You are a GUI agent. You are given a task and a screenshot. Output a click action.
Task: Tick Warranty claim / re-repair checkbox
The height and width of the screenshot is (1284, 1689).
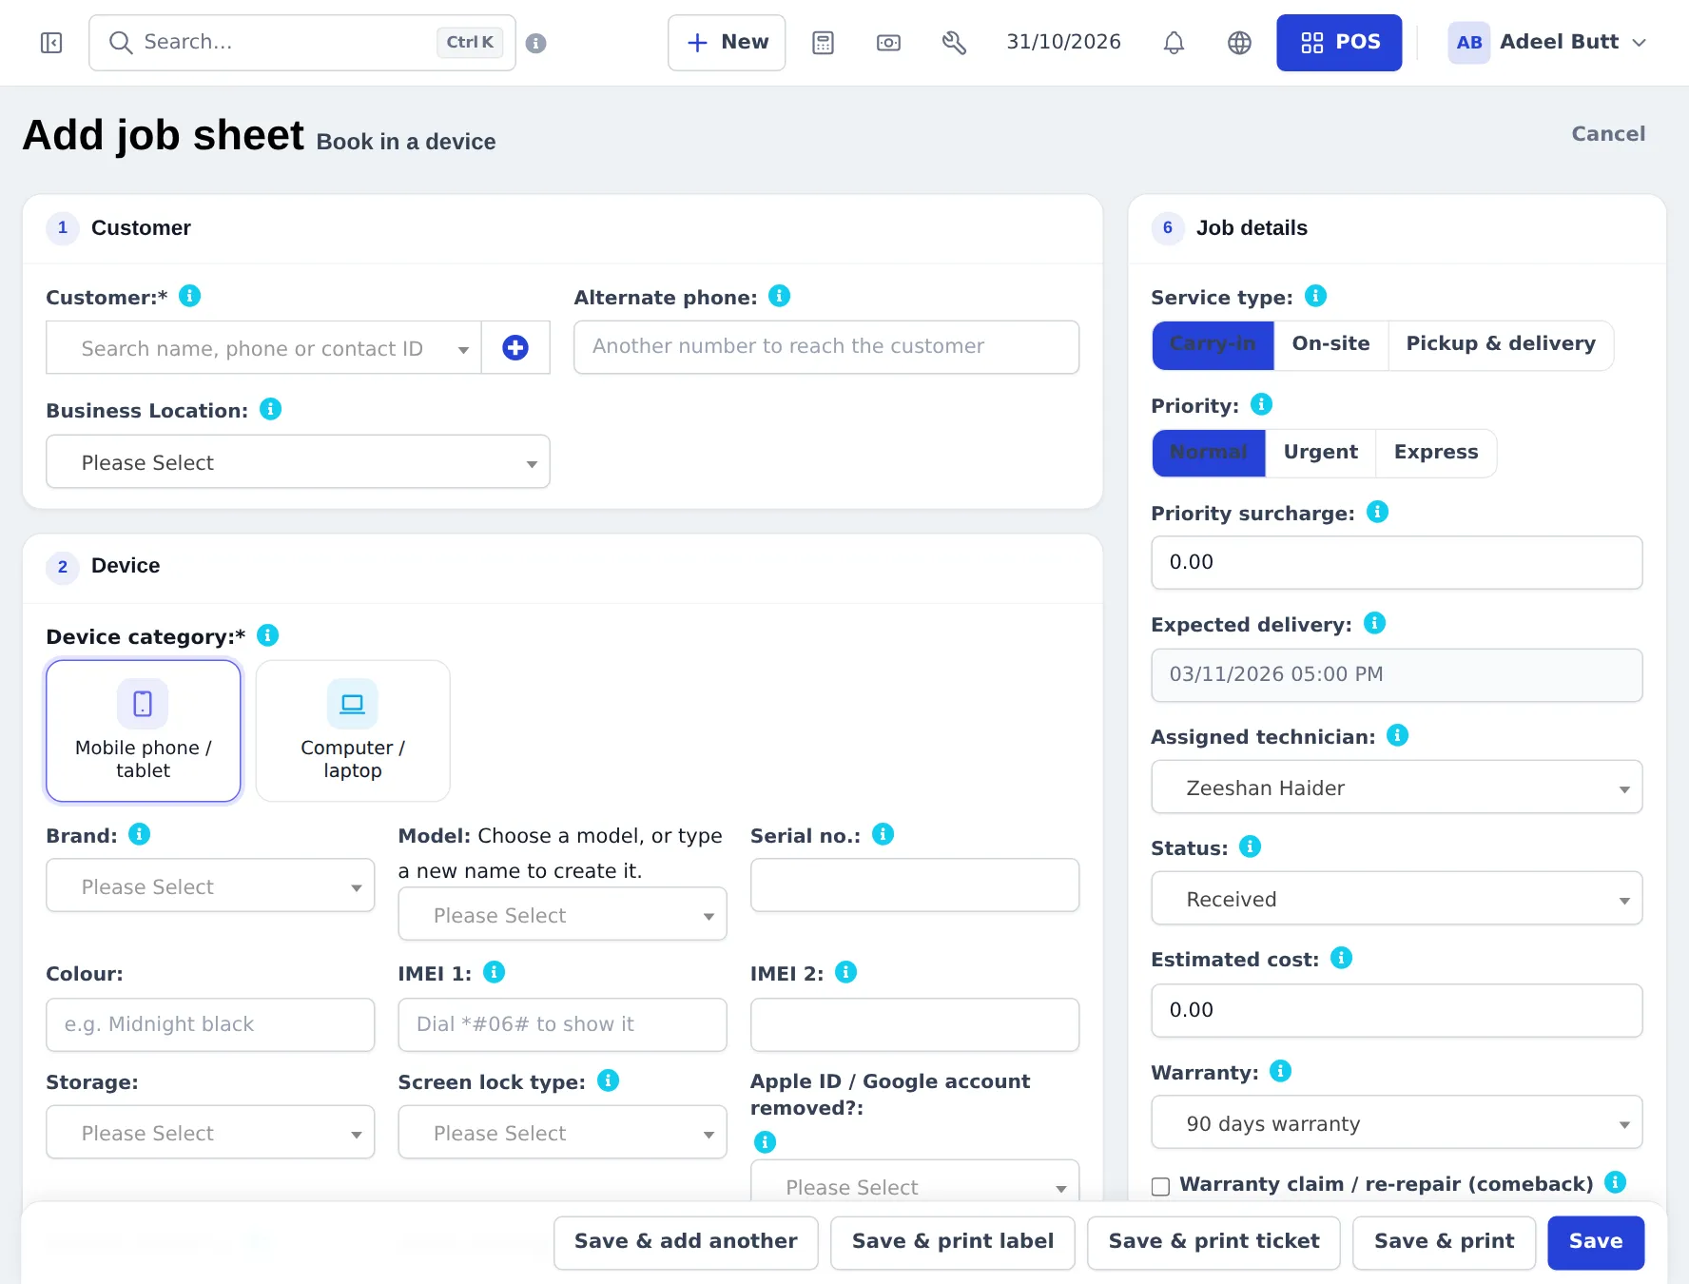pos(1160,1186)
